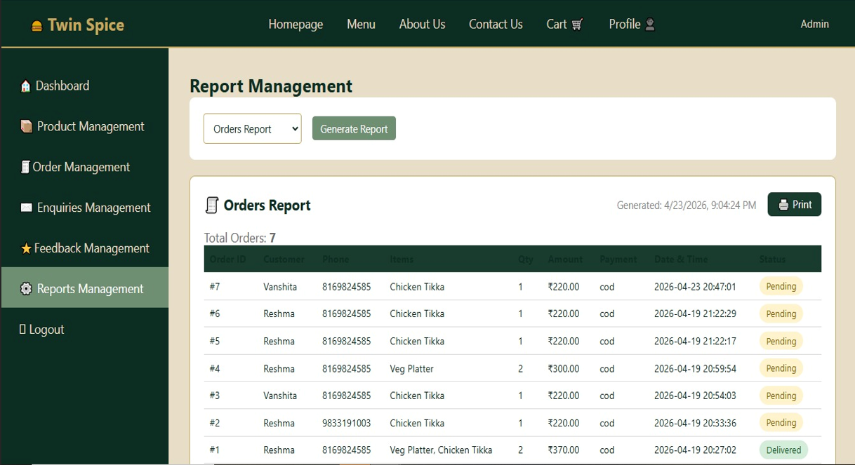Open About Us page

(422, 24)
